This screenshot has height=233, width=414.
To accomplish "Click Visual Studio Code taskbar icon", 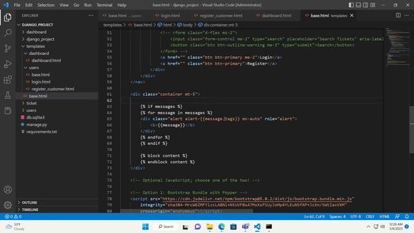I will [x=257, y=227].
